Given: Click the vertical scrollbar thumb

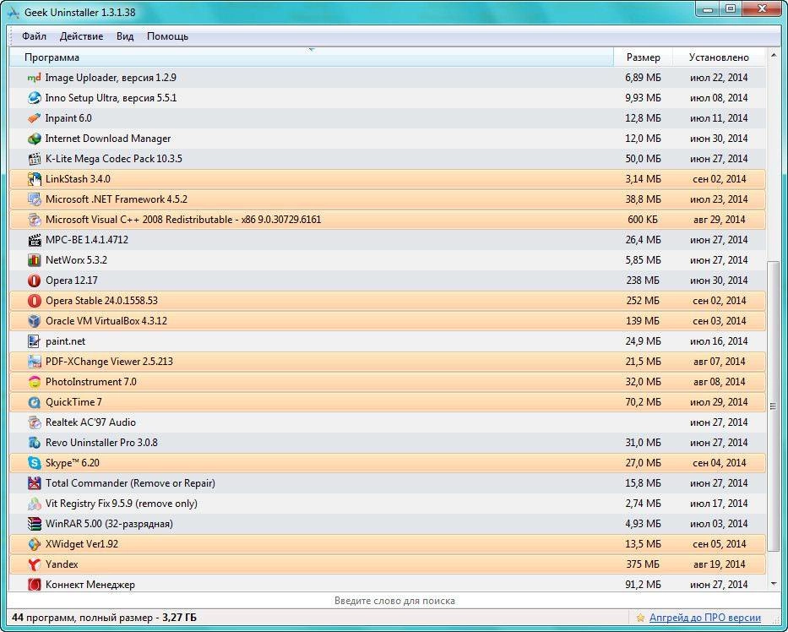Looking at the screenshot, I should pos(774,406).
